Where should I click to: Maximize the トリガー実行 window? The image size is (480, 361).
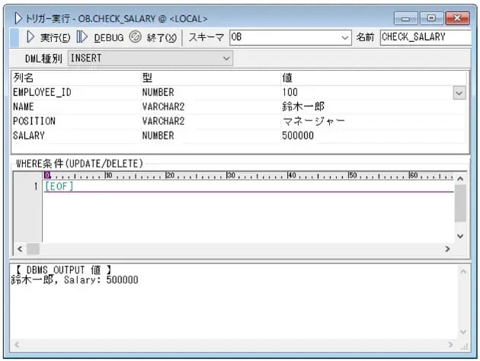(x=431, y=18)
